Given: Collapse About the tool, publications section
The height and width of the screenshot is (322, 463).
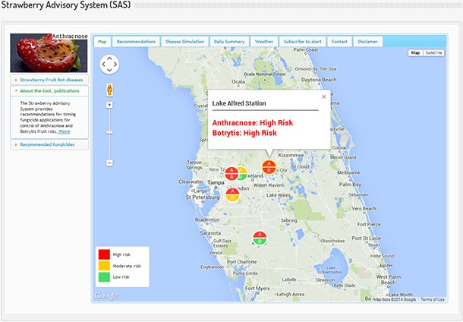Looking at the screenshot, I should [49, 91].
